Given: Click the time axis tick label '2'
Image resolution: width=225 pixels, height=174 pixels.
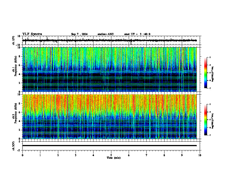Looking at the screenshot, I should [x=58, y=155].
